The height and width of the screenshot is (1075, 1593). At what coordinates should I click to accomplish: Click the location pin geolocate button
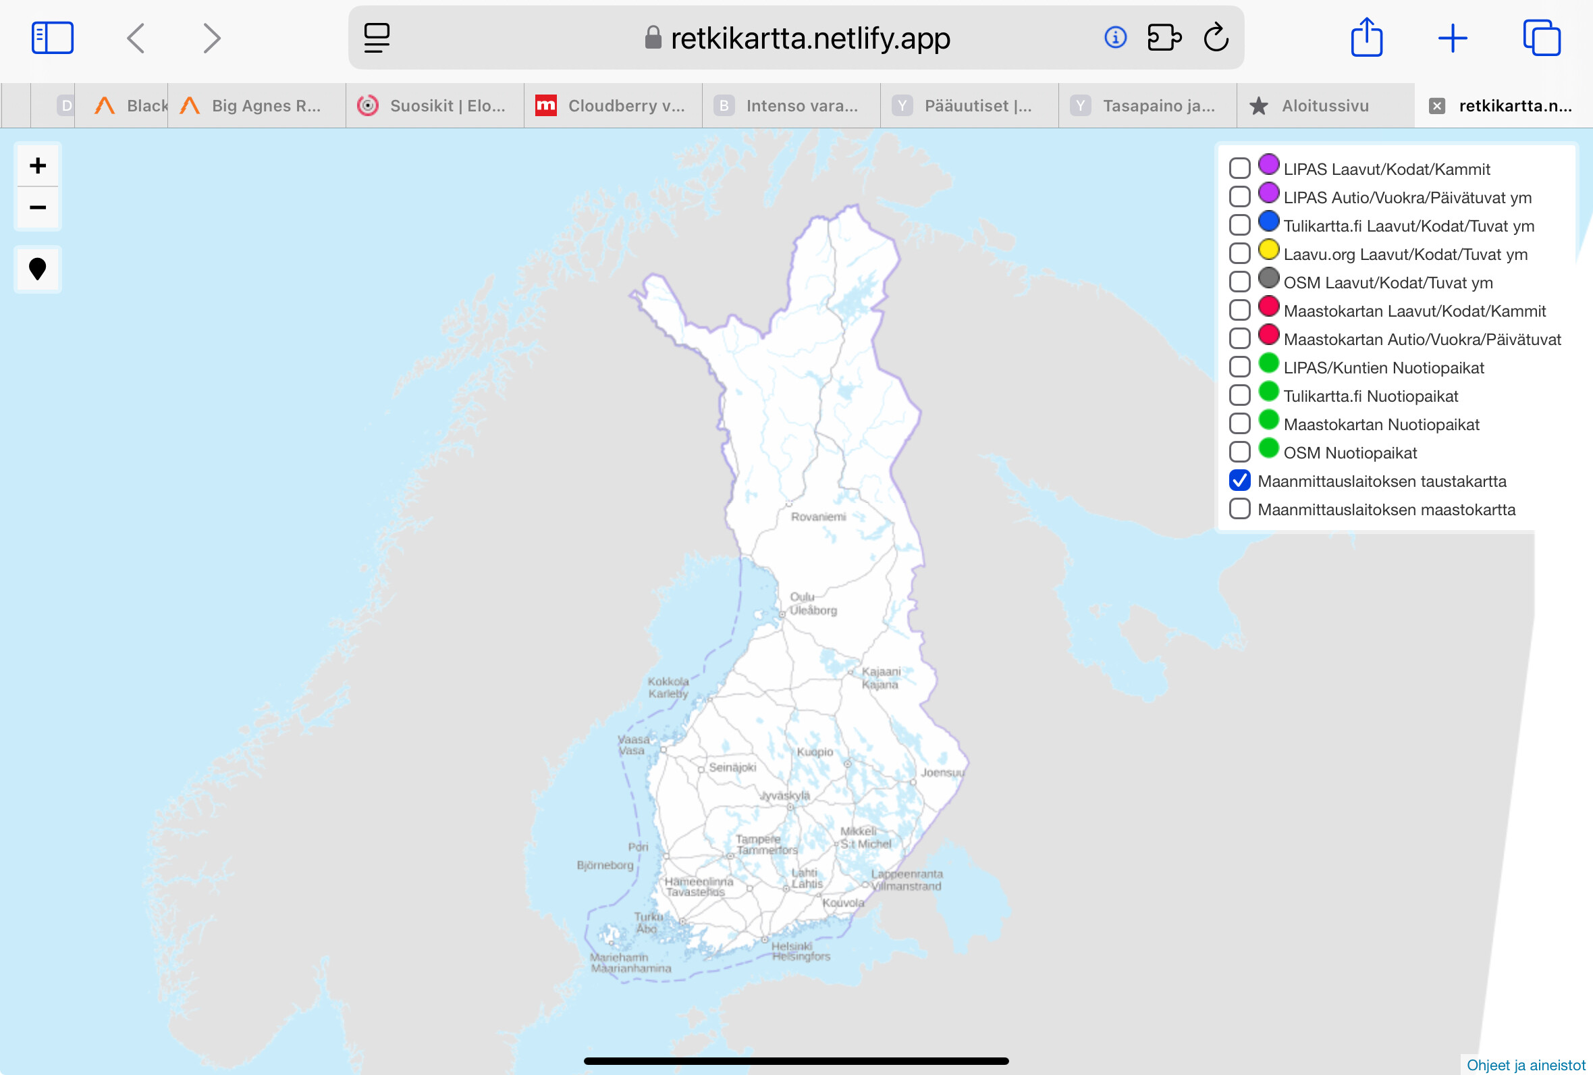(38, 269)
